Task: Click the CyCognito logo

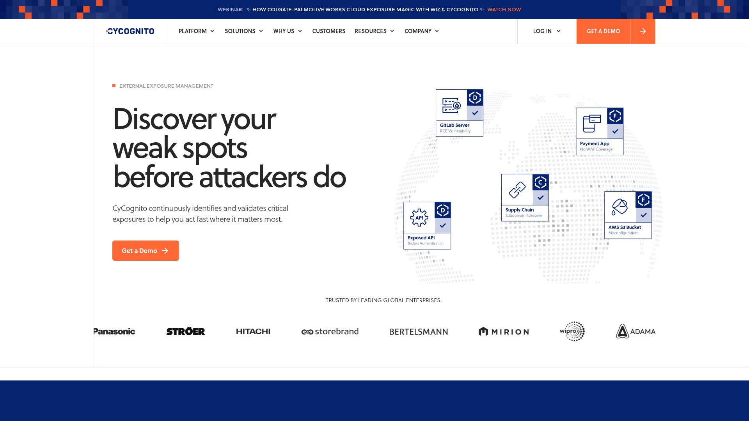Action: tap(130, 31)
